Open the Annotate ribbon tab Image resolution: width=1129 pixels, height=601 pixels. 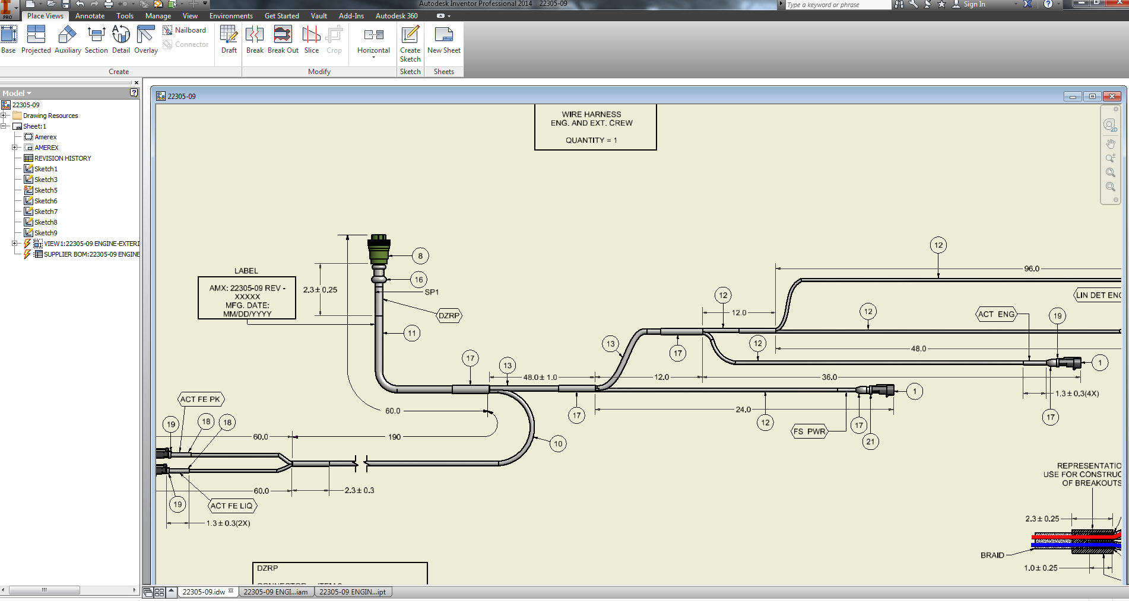pos(90,16)
